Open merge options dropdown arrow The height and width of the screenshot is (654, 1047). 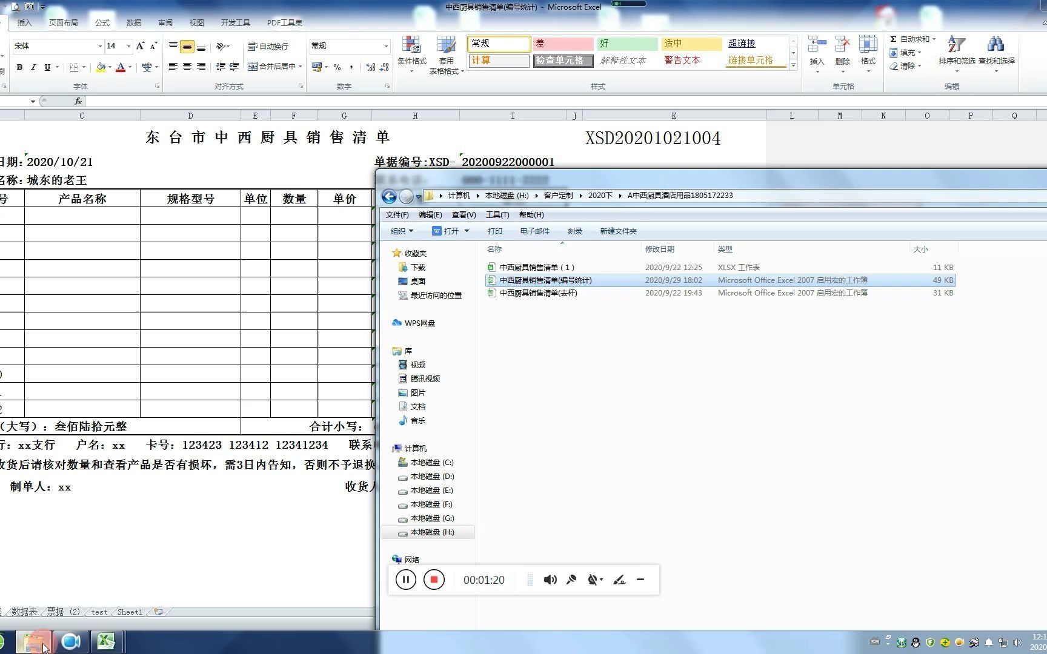[x=300, y=67]
